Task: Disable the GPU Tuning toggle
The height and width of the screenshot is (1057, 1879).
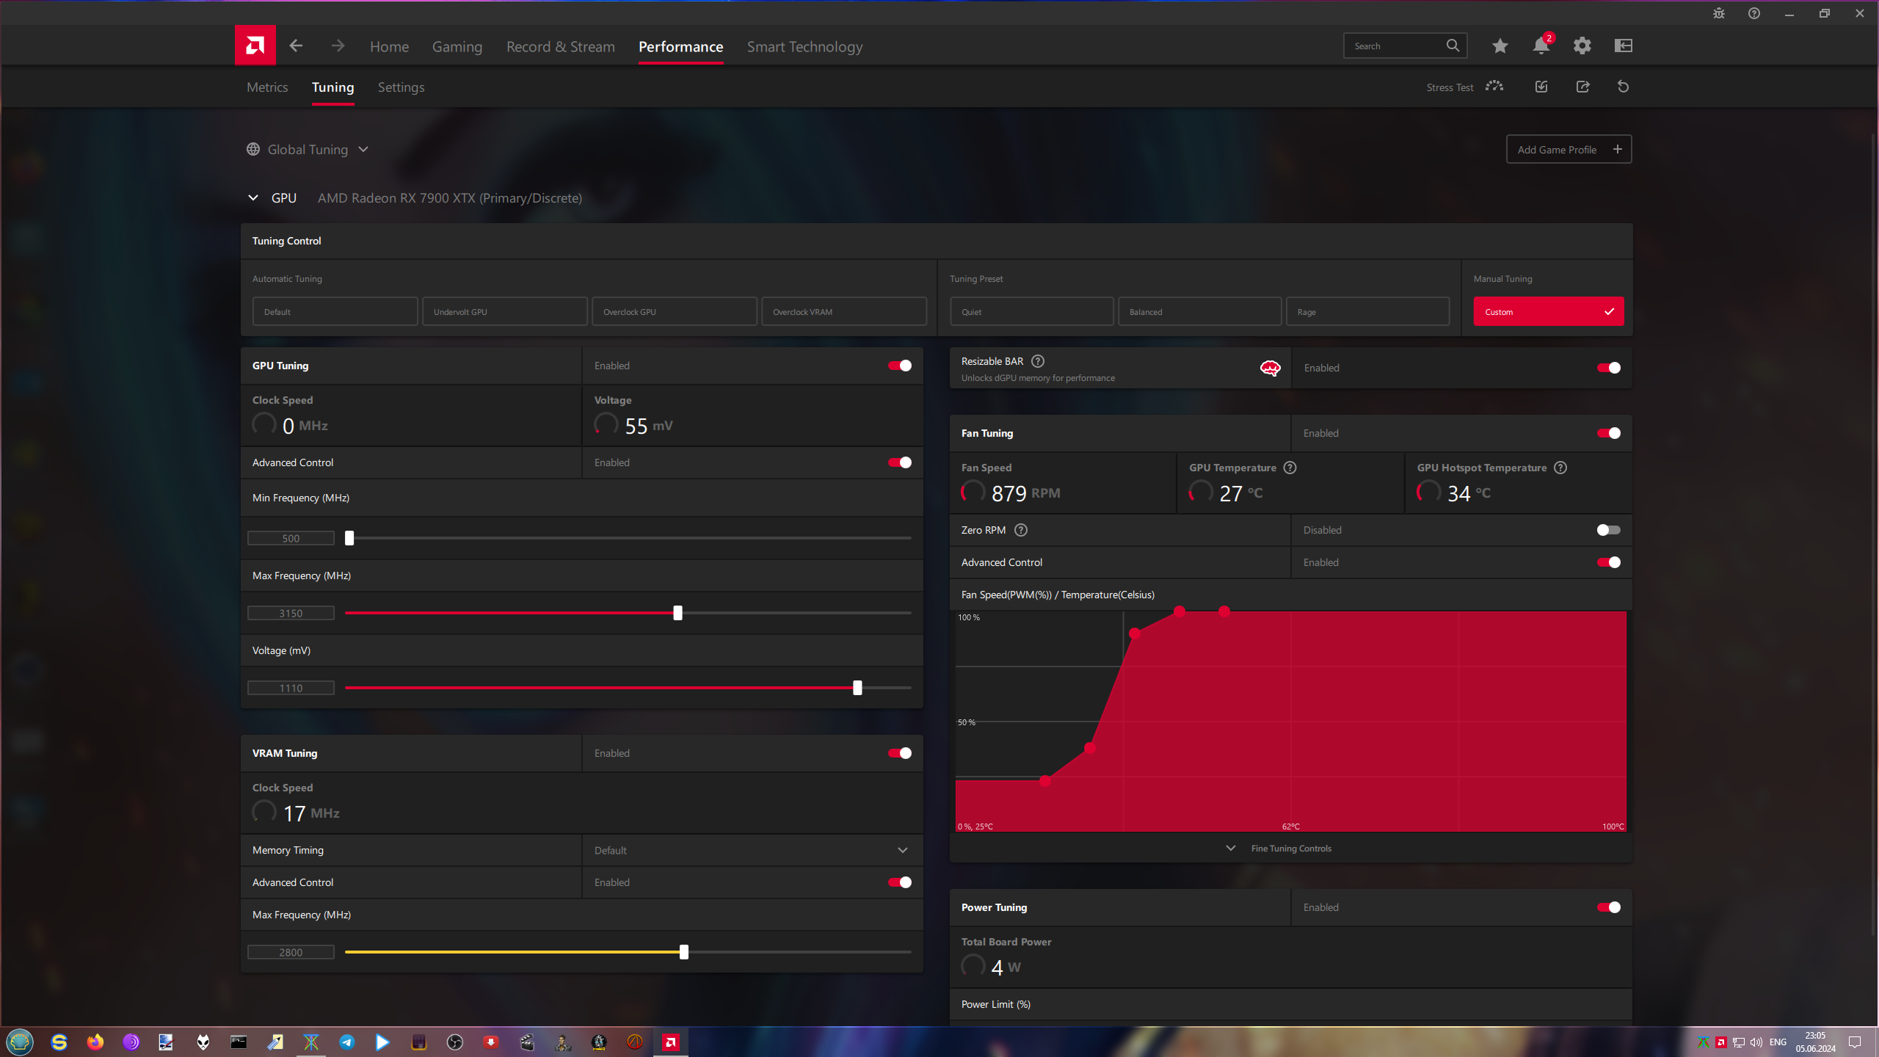Action: [x=900, y=366]
